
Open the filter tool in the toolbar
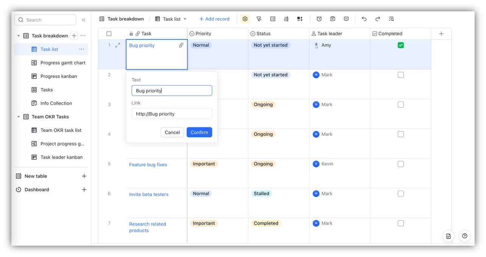[x=259, y=19]
